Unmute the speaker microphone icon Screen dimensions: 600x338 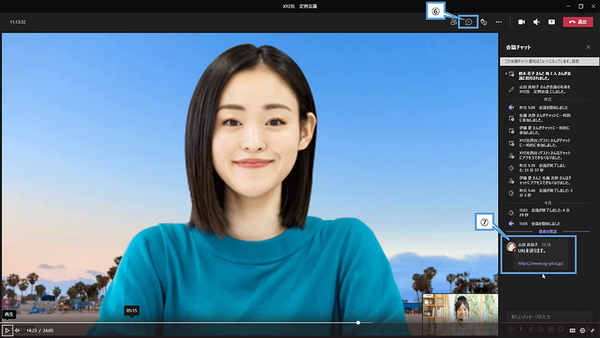tap(536, 22)
